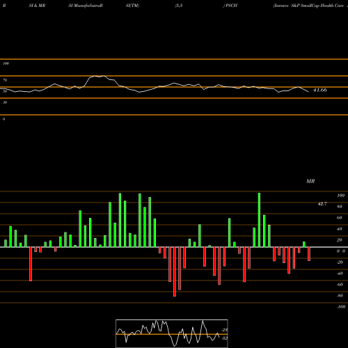
Task: Click the 'PSCH' ticker symbol in header
Action: pyautogui.click(x=231, y=6)
